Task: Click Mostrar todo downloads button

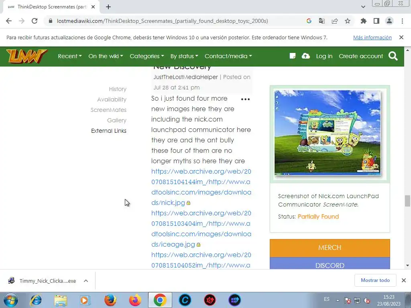Action: (x=375, y=280)
